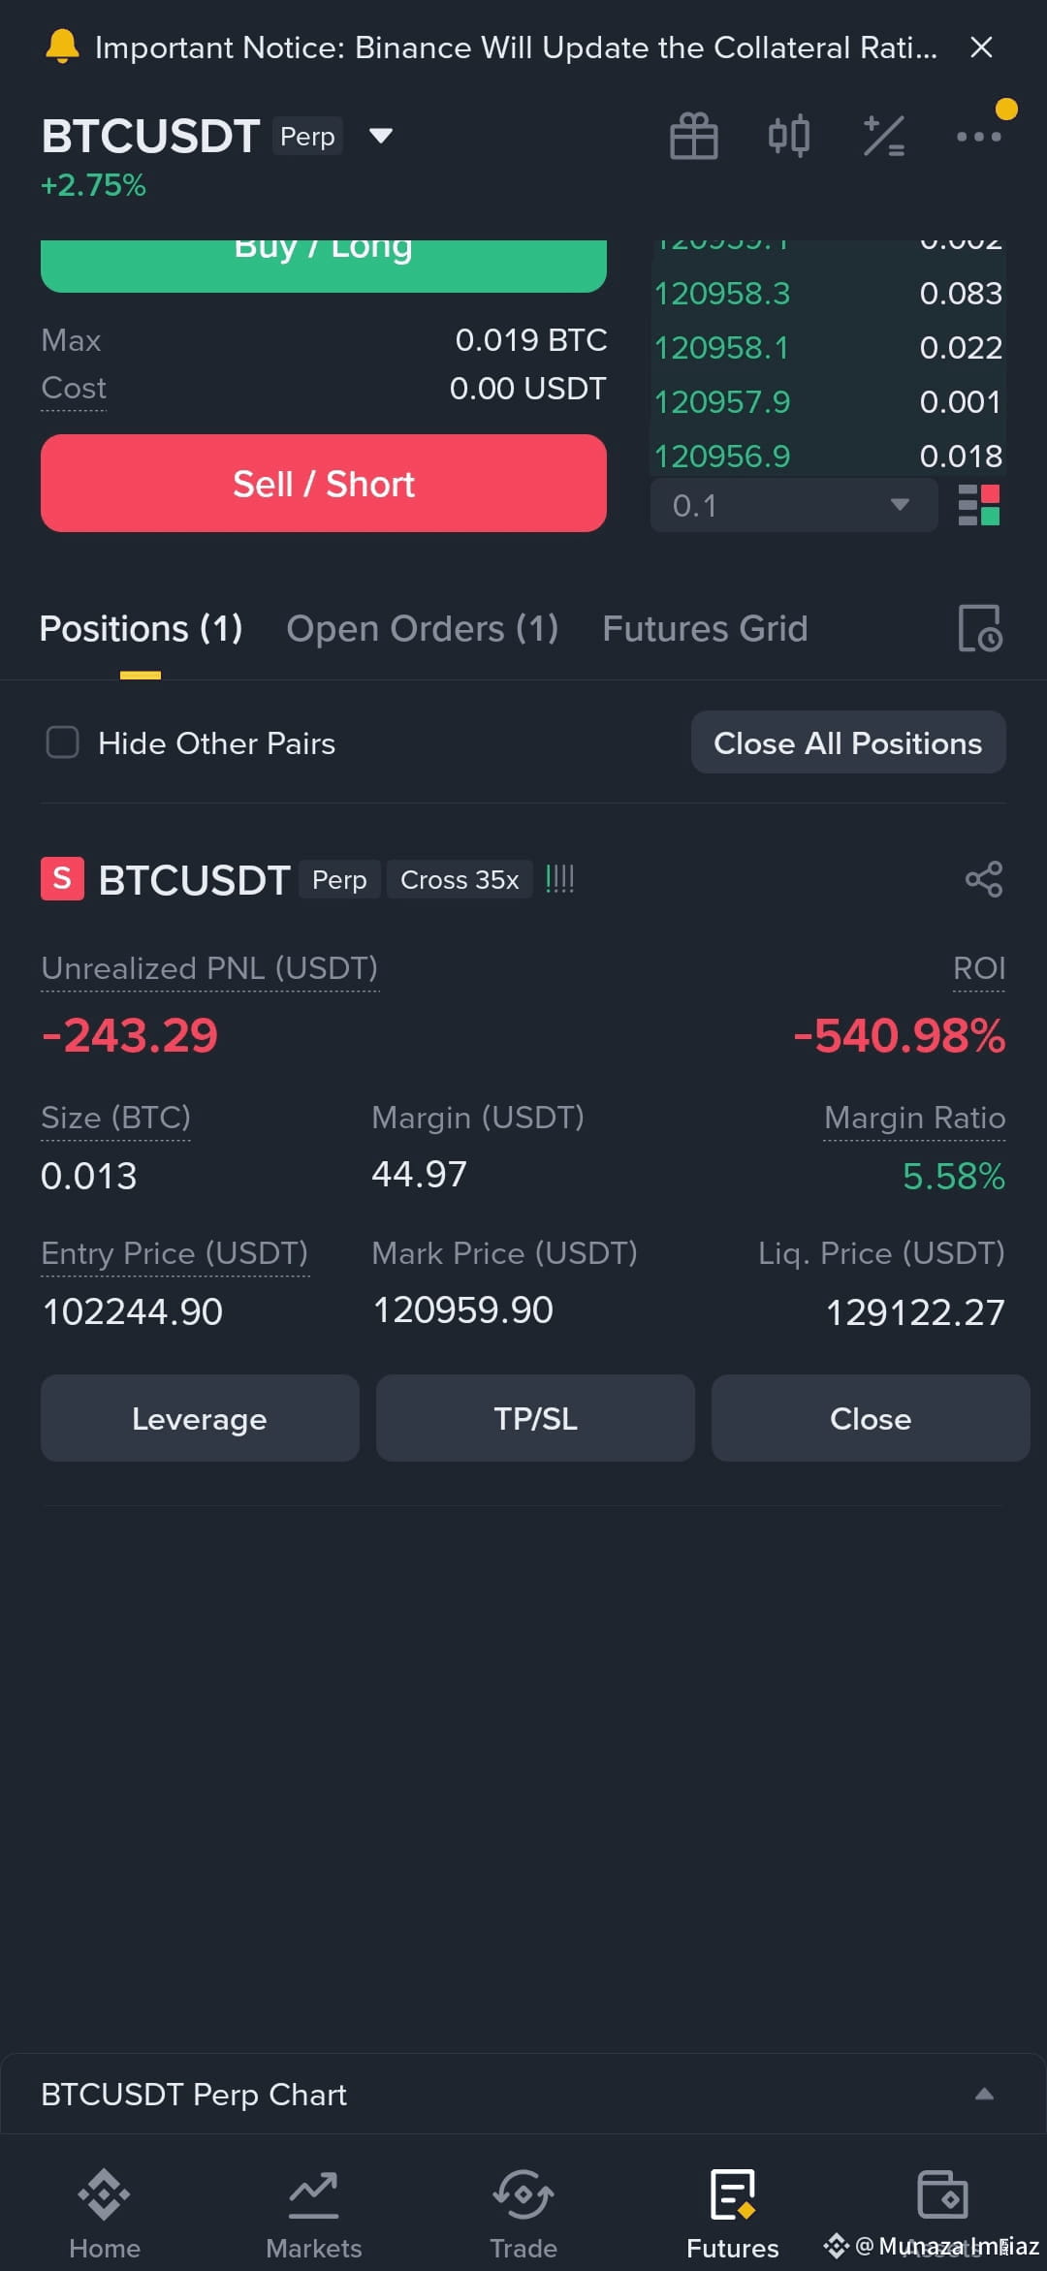Expand the BTCUSDT pair selector arrow
The image size is (1047, 2271).
point(381,136)
